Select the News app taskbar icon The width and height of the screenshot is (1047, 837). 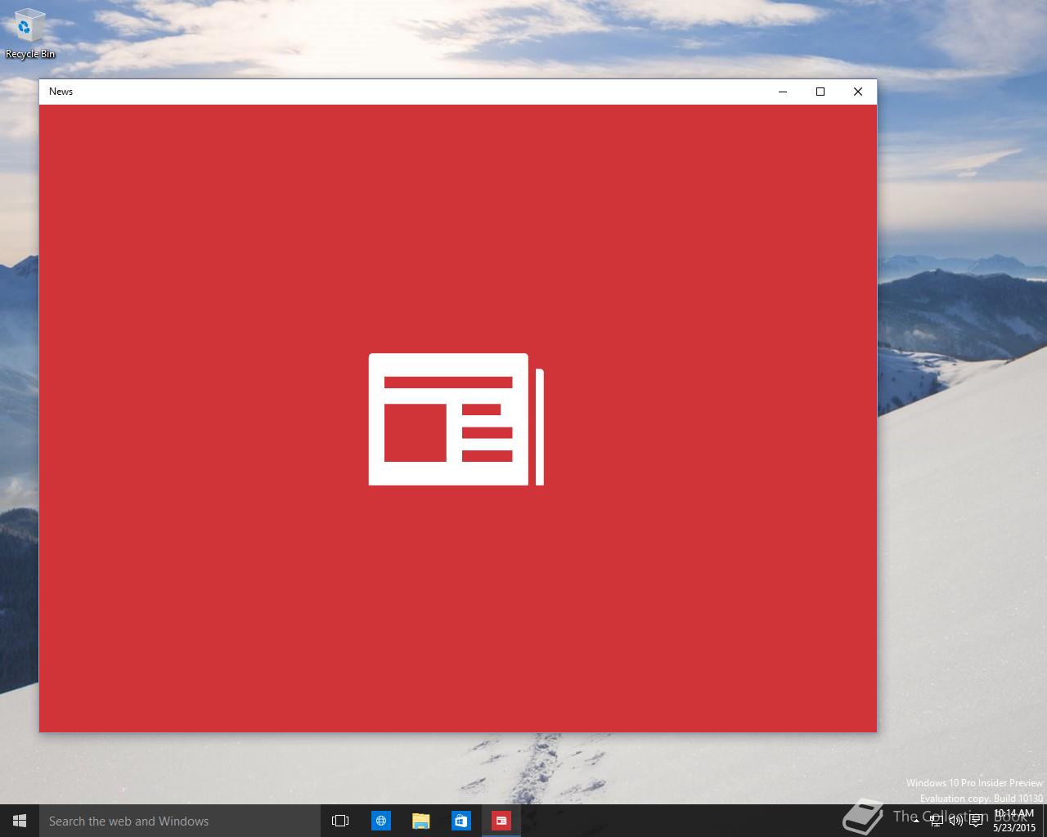[501, 821]
